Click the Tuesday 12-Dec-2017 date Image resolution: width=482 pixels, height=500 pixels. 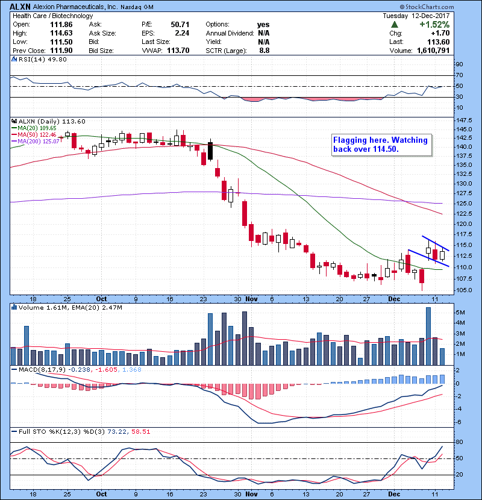(x=416, y=16)
